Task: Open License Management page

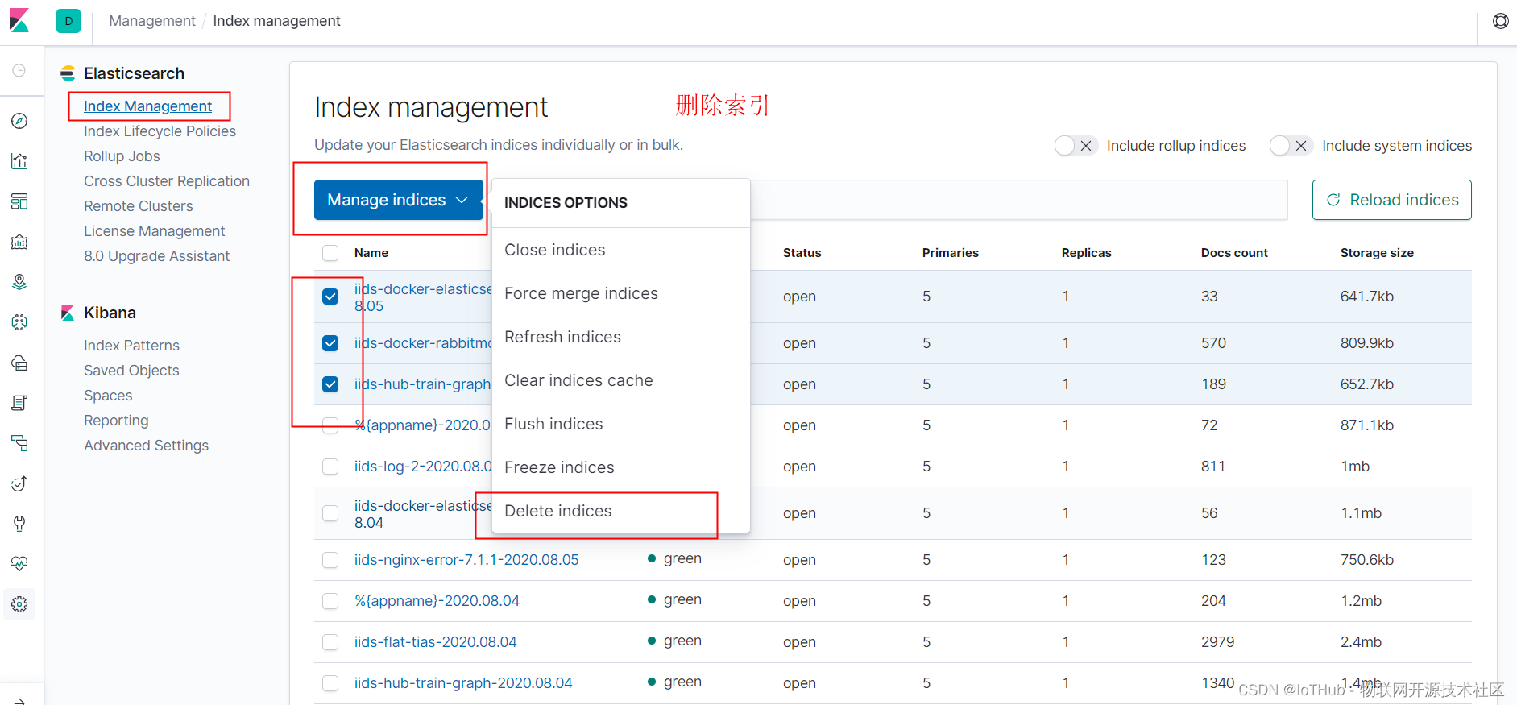Action: coord(154,231)
